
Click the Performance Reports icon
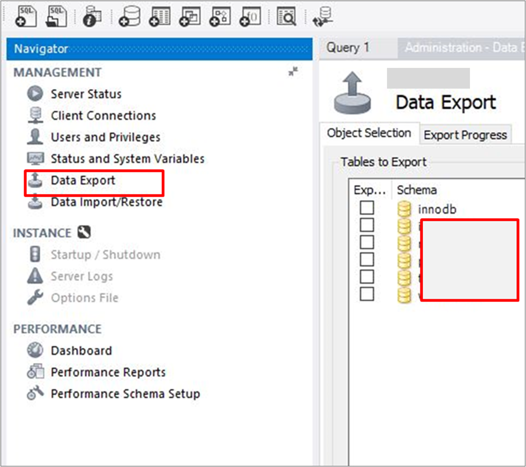(x=35, y=371)
